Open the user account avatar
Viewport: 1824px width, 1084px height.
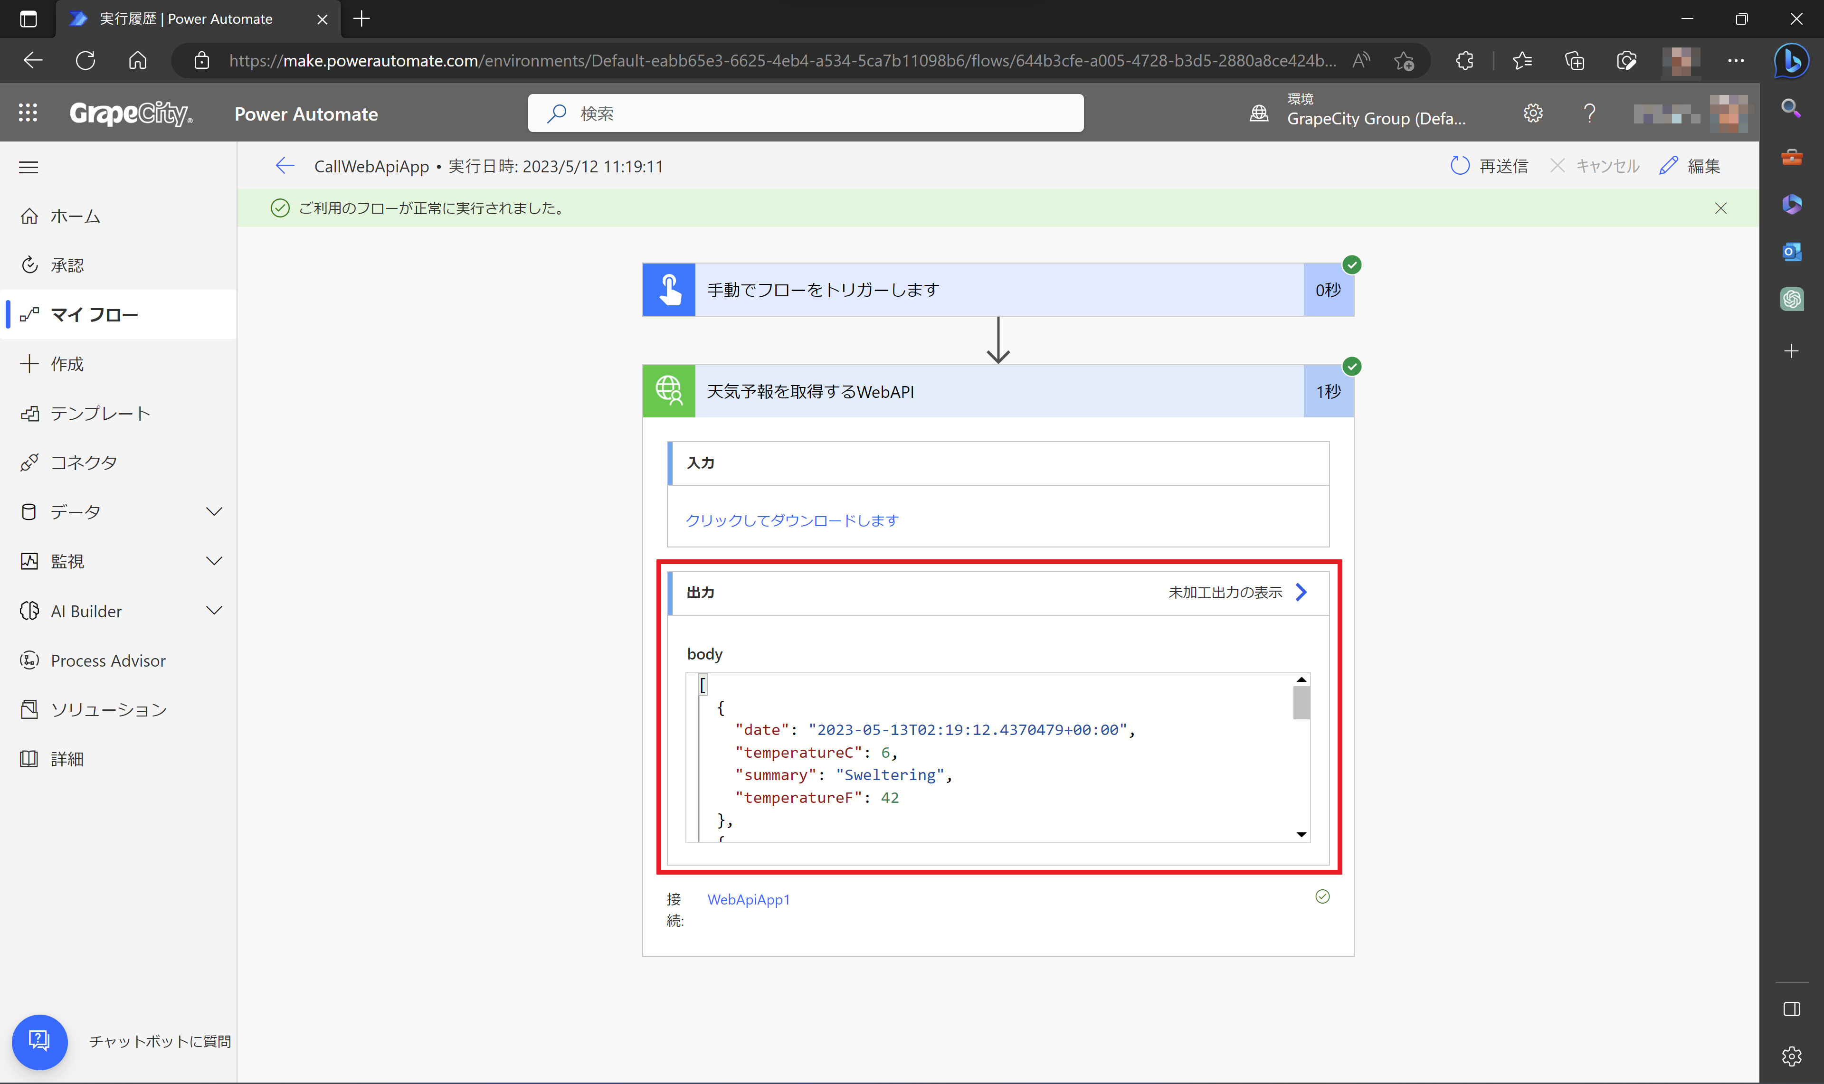click(x=1728, y=113)
